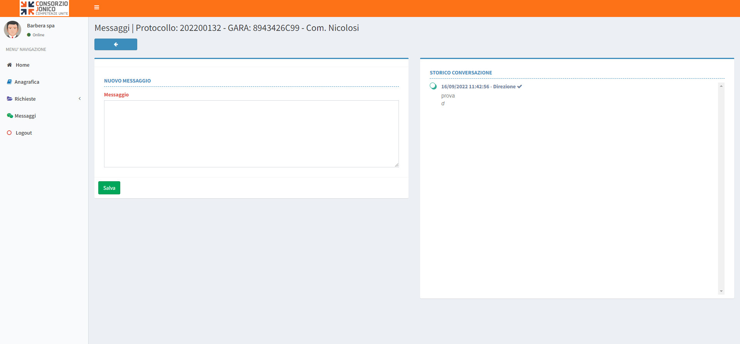
Task: Click the Messaggi chat bubbles icon
Action: click(x=10, y=116)
